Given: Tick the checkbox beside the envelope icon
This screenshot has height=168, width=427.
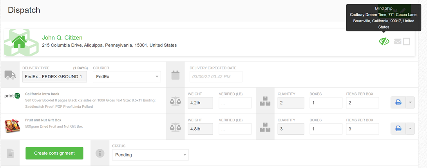Looking at the screenshot, I should tap(406, 42).
